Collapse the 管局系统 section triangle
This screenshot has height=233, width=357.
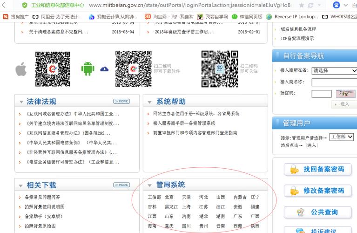(x=149, y=185)
